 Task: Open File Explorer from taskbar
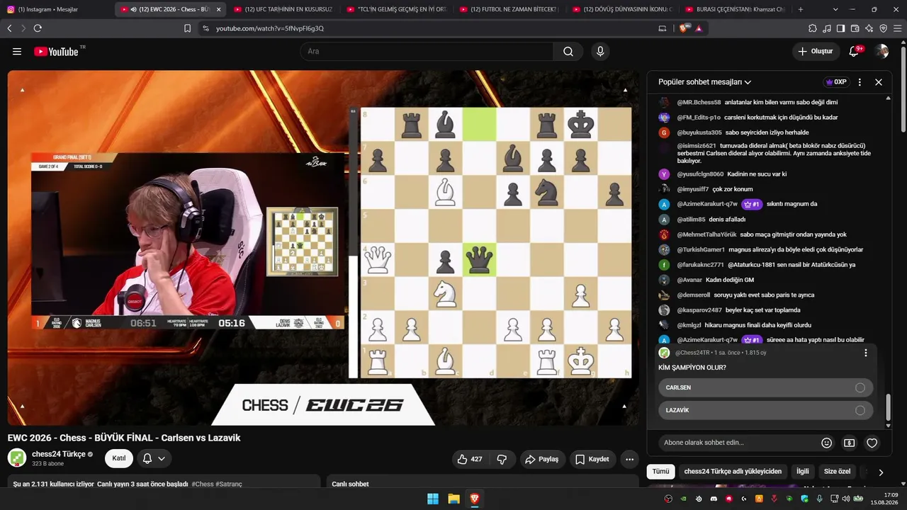[x=453, y=499]
